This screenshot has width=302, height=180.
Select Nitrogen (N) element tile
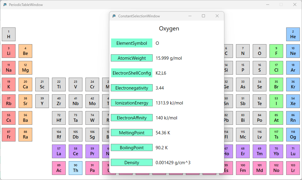tap(243, 51)
